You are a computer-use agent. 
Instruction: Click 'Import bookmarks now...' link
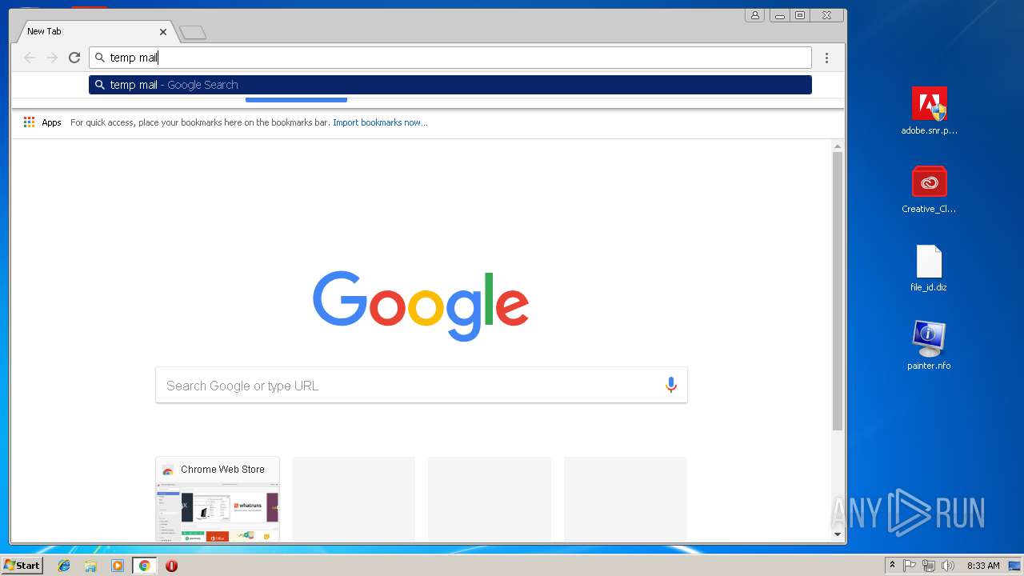[x=380, y=122]
